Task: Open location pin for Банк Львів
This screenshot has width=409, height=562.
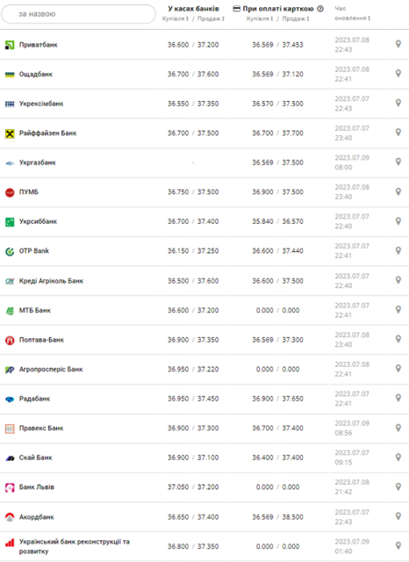Action: (398, 487)
